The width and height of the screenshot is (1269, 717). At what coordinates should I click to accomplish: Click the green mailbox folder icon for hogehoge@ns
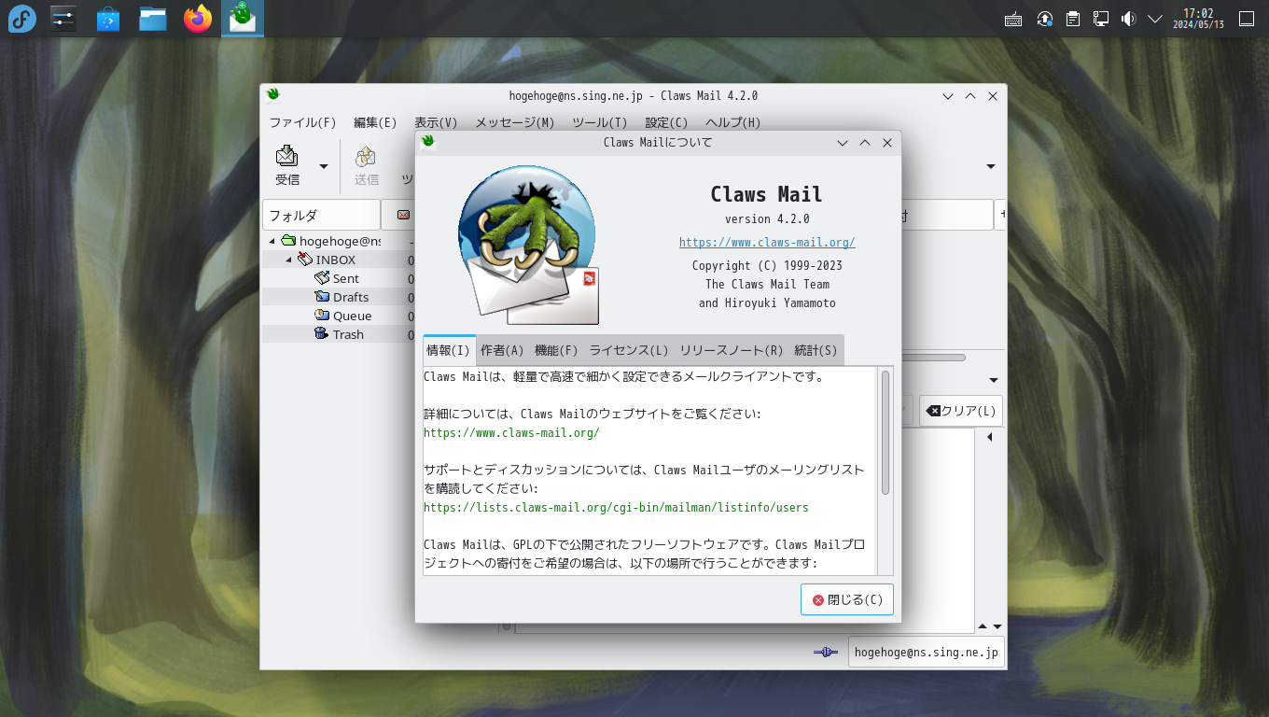pos(288,241)
